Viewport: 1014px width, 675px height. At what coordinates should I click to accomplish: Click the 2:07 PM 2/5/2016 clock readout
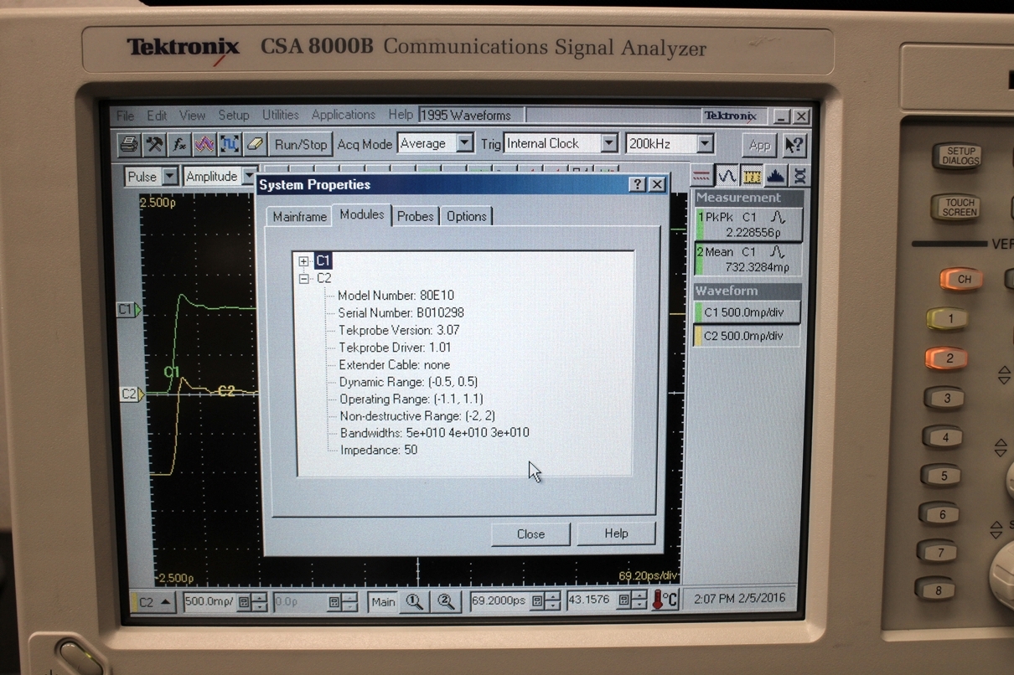click(740, 599)
